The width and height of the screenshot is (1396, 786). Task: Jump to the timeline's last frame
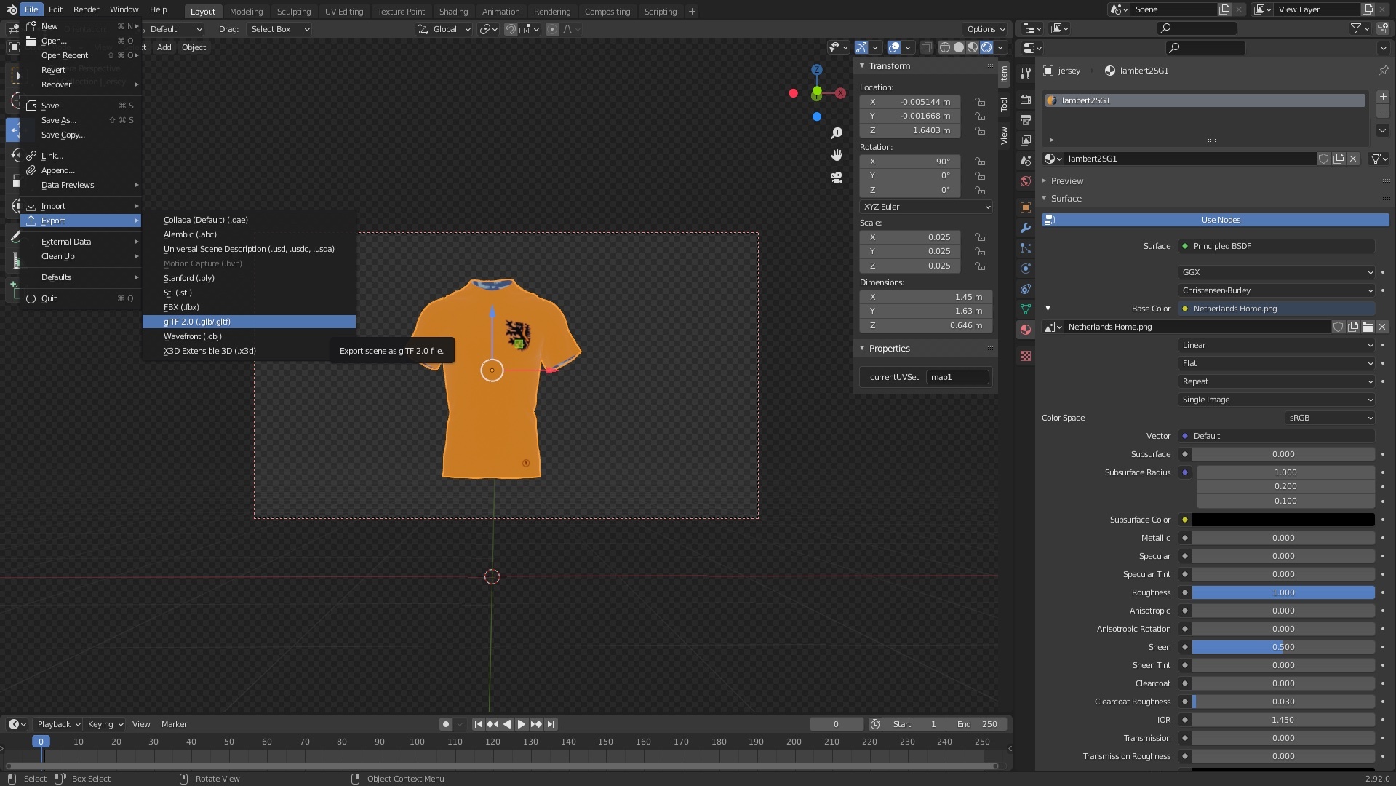point(551,724)
